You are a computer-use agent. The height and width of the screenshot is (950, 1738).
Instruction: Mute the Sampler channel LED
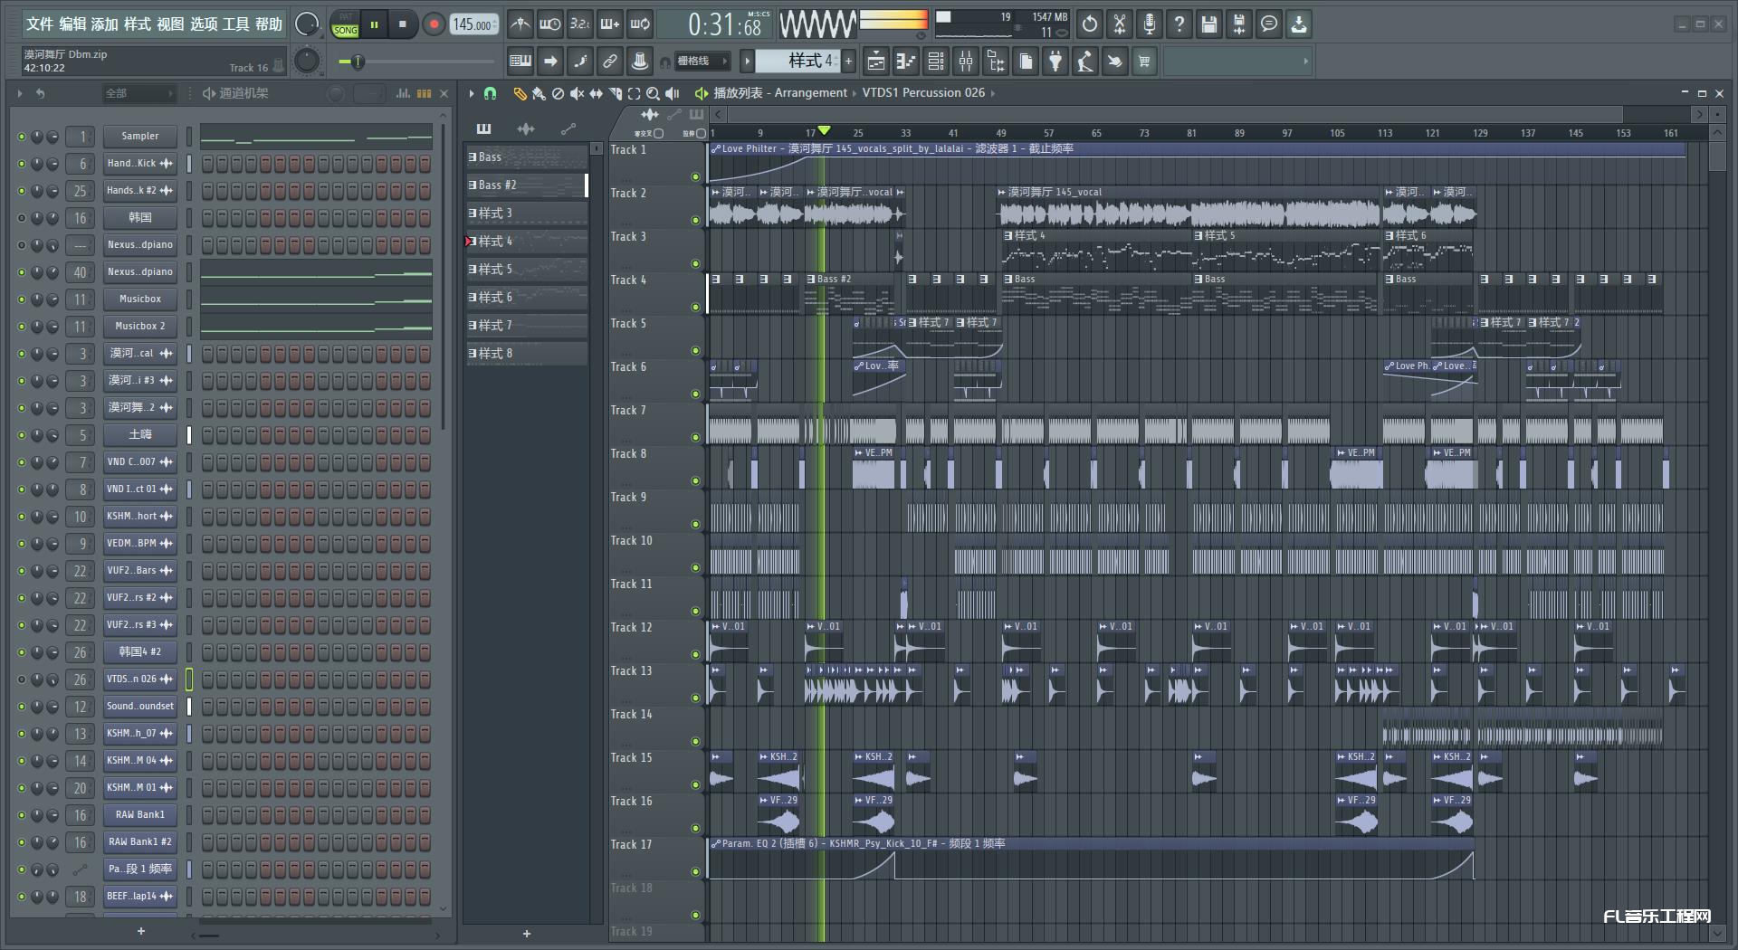coord(22,137)
